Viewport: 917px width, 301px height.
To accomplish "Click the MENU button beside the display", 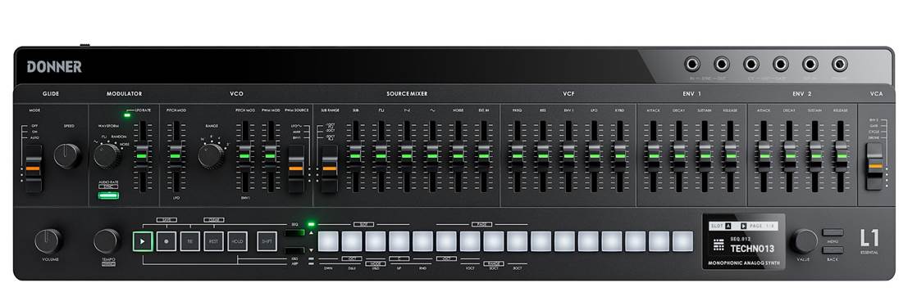I will (833, 232).
